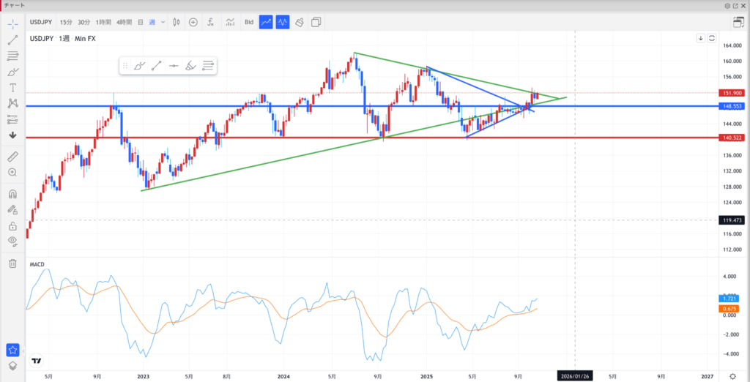
Task: Select the crosshair cursor tool
Action: pyautogui.click(x=12, y=24)
